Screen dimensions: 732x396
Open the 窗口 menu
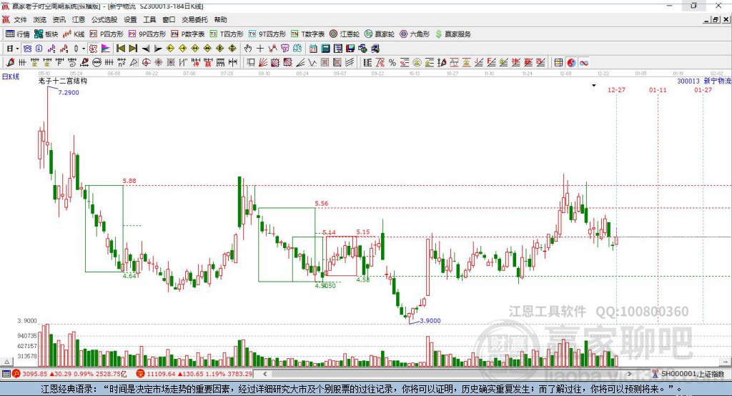[x=169, y=19]
